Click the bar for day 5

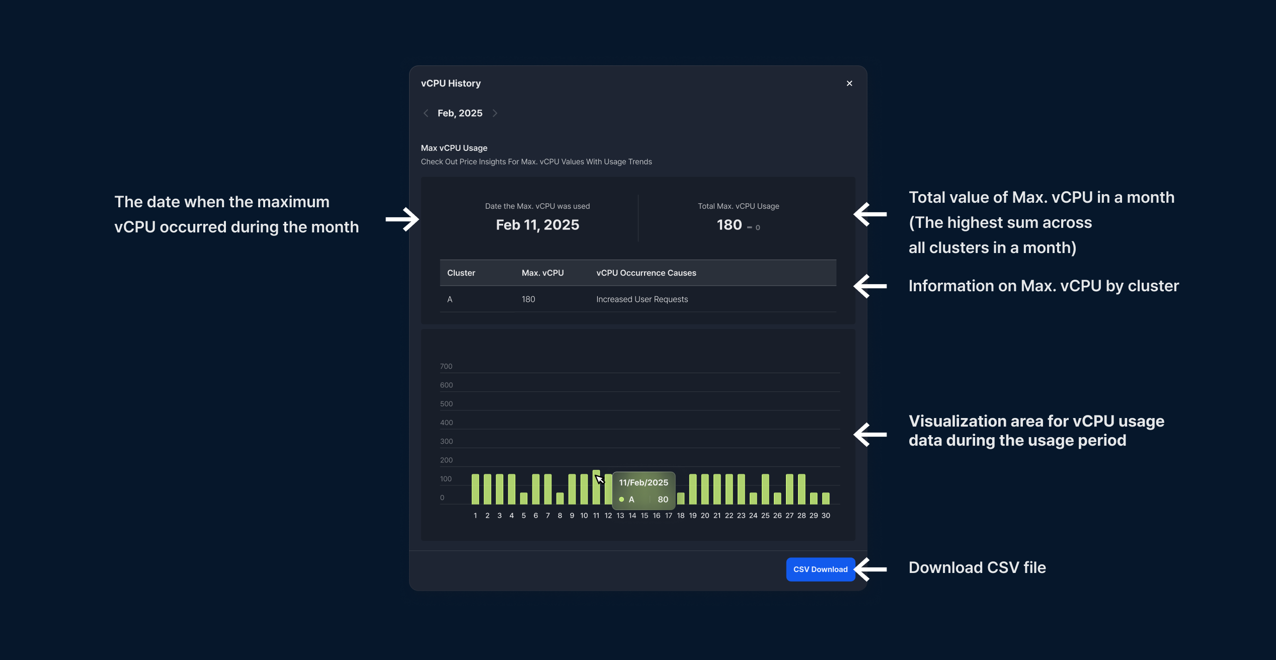[x=523, y=498]
